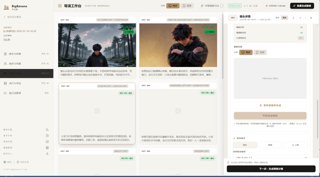Click the storyboard grid vertical scrollbar
This screenshot has height=177, width=320.
[x=223, y=47]
